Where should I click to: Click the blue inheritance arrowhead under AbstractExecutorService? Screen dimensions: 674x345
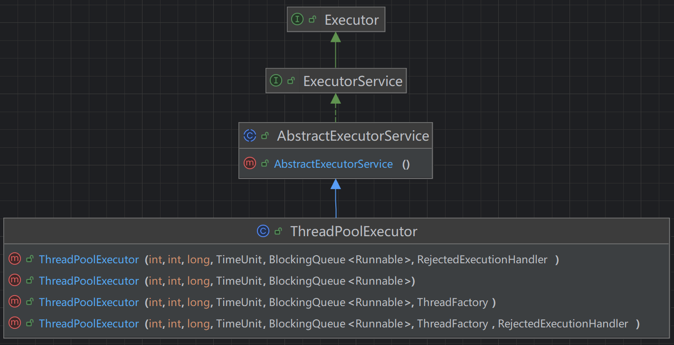pos(336,184)
